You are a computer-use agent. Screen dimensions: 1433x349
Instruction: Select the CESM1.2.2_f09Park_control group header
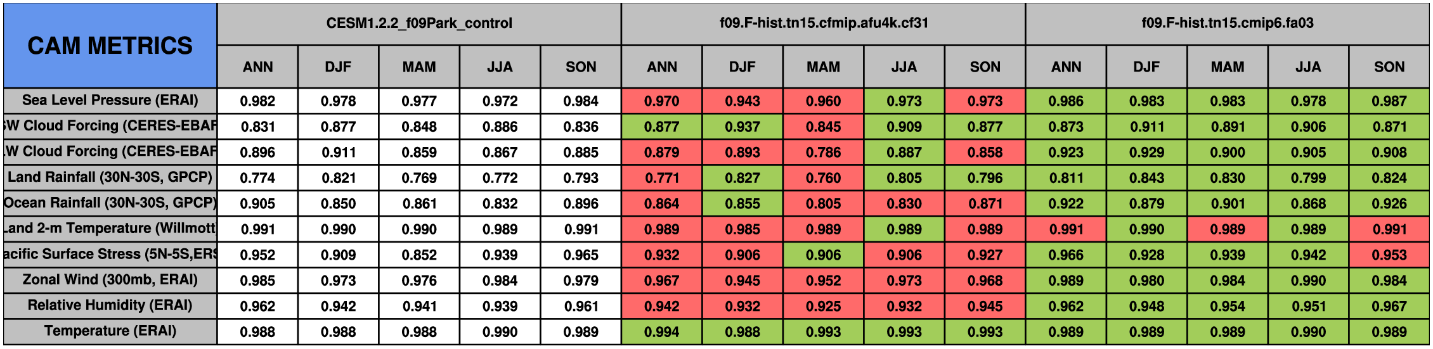tap(419, 23)
